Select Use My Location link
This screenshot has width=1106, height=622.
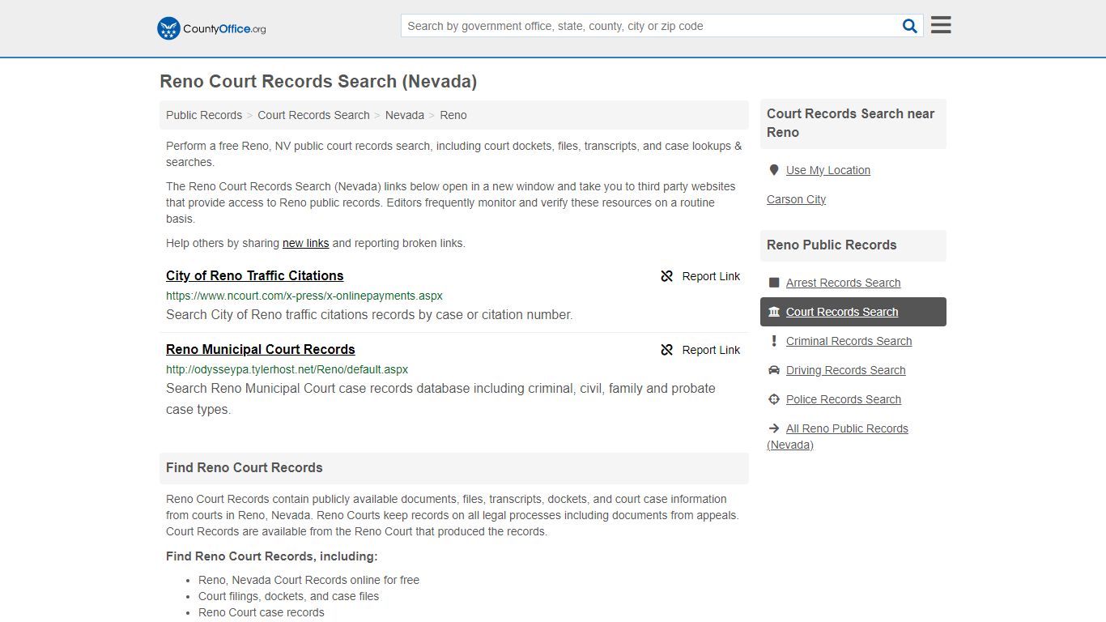[827, 170]
